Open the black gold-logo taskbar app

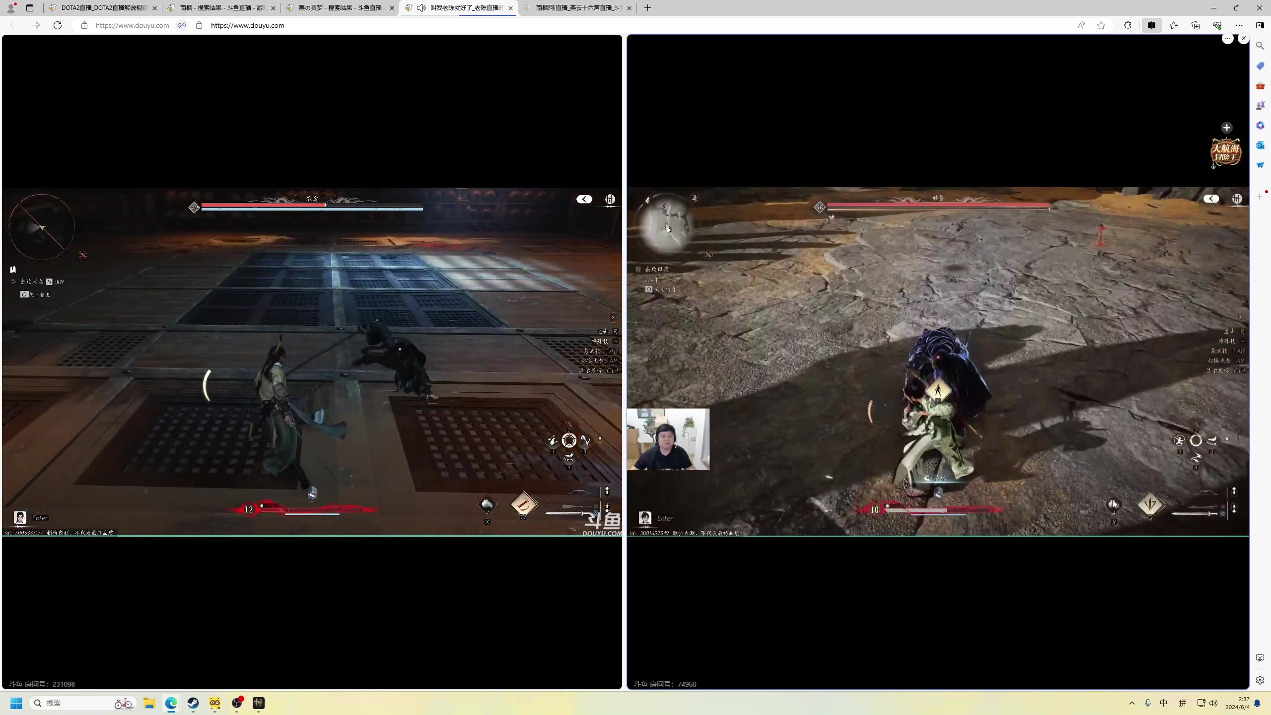coord(259,703)
